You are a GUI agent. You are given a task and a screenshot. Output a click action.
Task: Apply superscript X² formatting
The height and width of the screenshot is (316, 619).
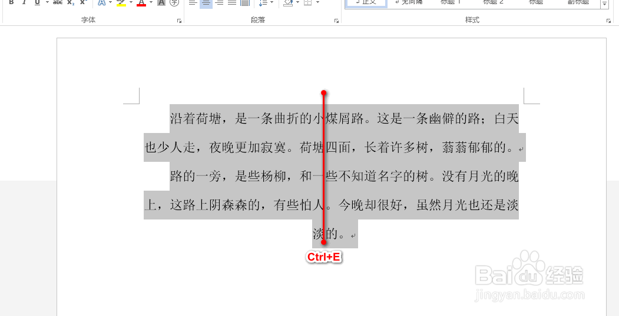[x=83, y=2]
